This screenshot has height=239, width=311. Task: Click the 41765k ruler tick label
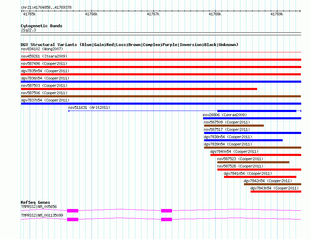pyautogui.click(x=29, y=14)
